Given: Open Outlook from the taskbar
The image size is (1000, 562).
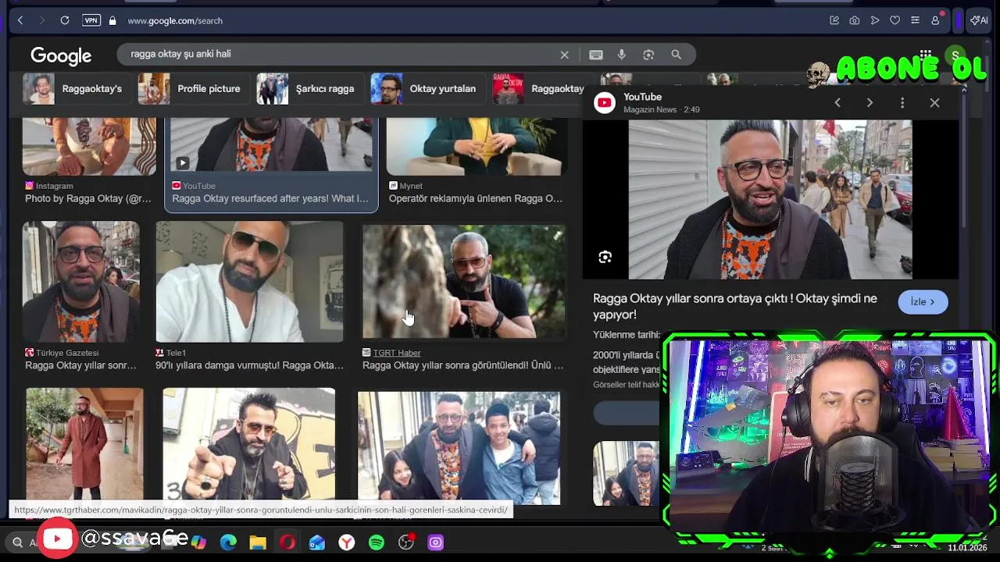Looking at the screenshot, I should (x=317, y=542).
